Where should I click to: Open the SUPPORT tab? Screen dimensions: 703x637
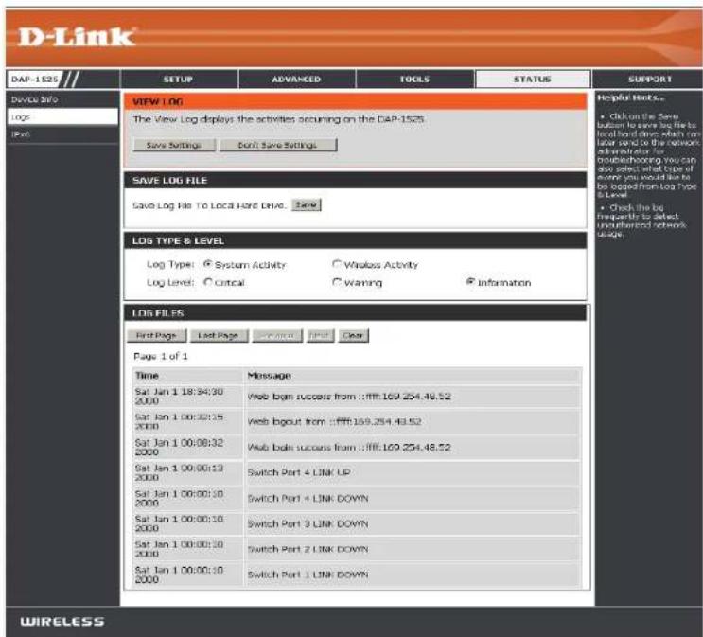click(650, 79)
